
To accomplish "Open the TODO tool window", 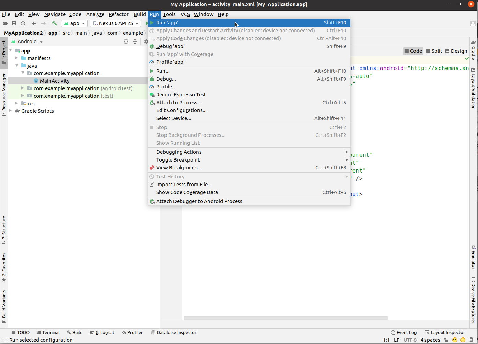I will pyautogui.click(x=21, y=332).
